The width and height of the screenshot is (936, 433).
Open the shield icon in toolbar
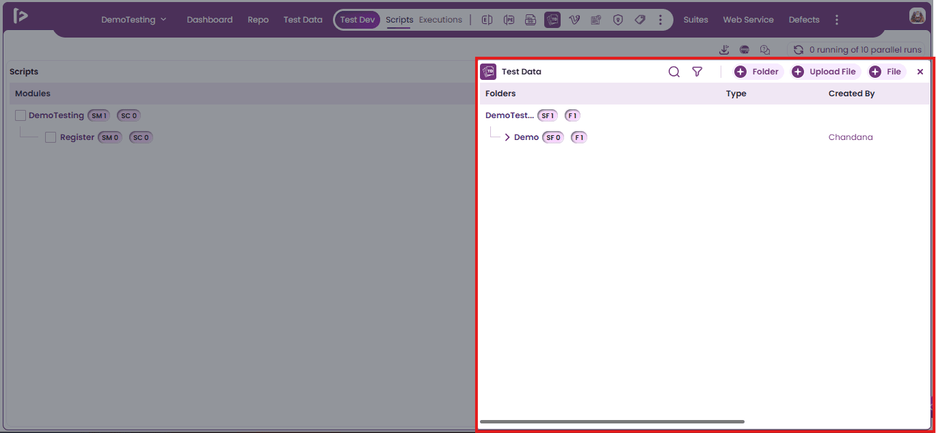(x=618, y=20)
